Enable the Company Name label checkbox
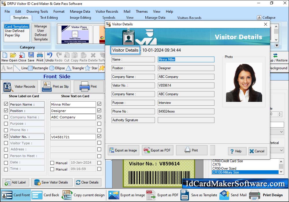The image size is (289, 202). pyautogui.click(x=6, y=117)
